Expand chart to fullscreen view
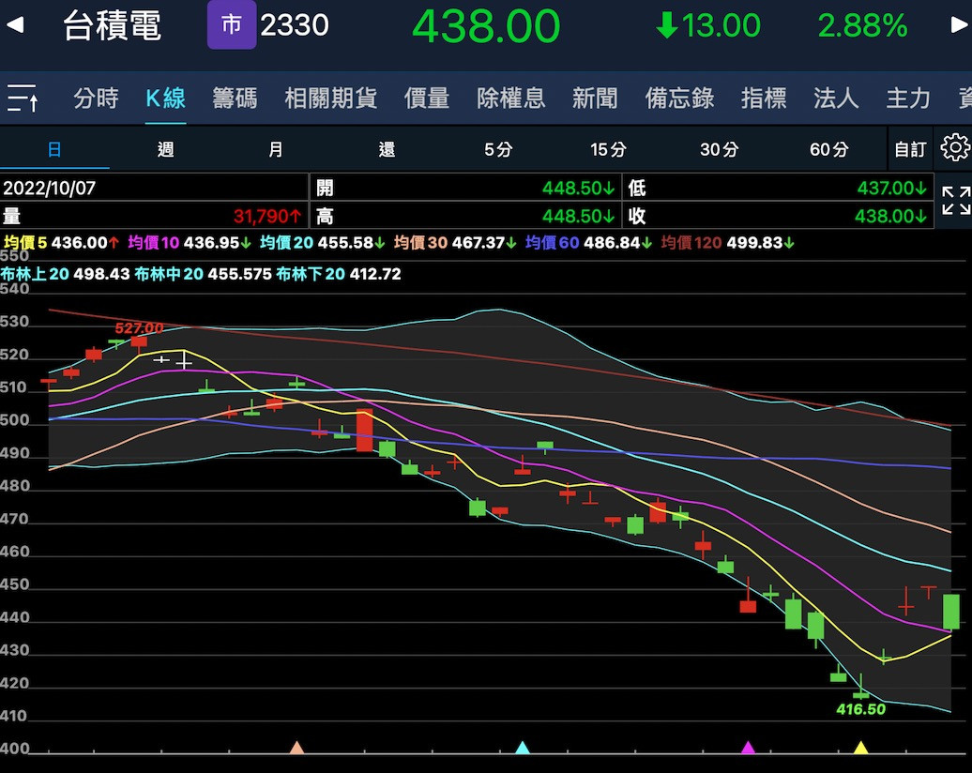 pyautogui.click(x=955, y=200)
